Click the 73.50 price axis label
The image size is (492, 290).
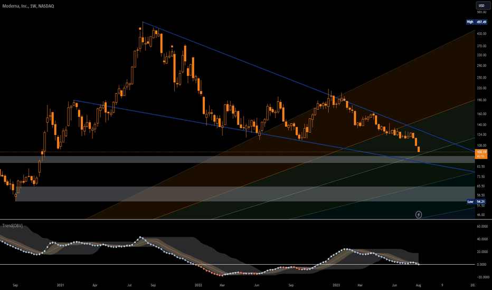(481, 177)
